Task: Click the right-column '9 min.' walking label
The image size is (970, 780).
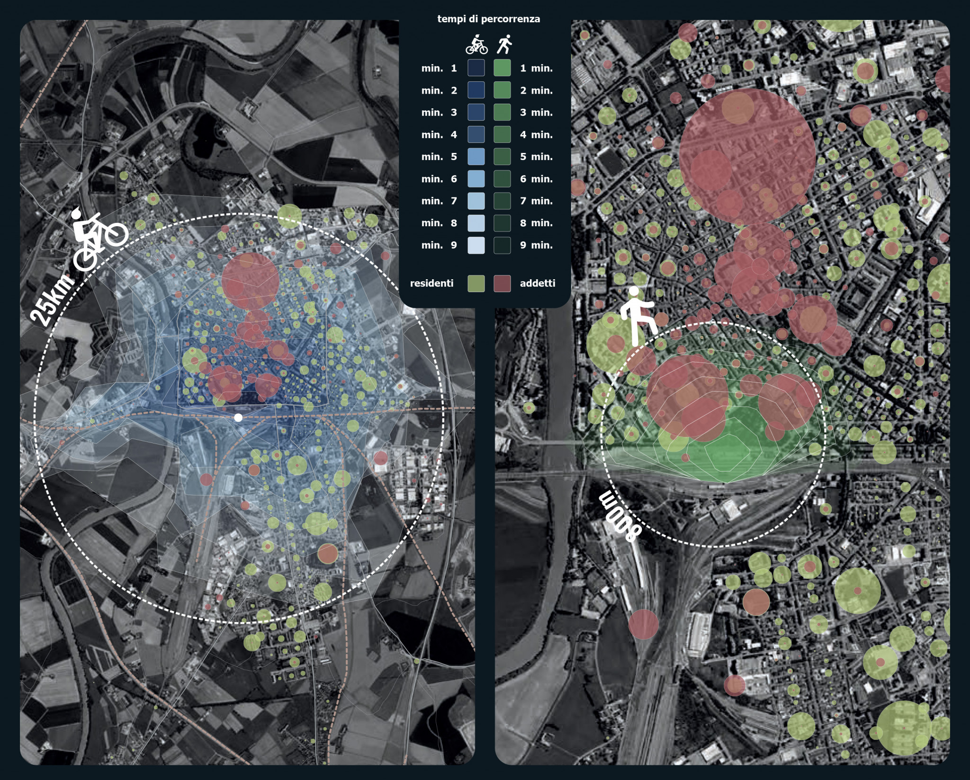Action: pyautogui.click(x=537, y=245)
